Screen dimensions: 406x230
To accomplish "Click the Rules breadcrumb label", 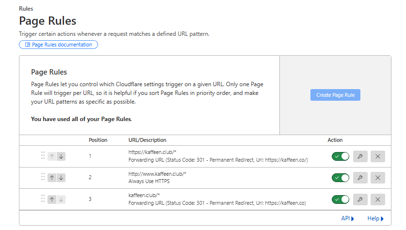I will pyautogui.click(x=26, y=9).
